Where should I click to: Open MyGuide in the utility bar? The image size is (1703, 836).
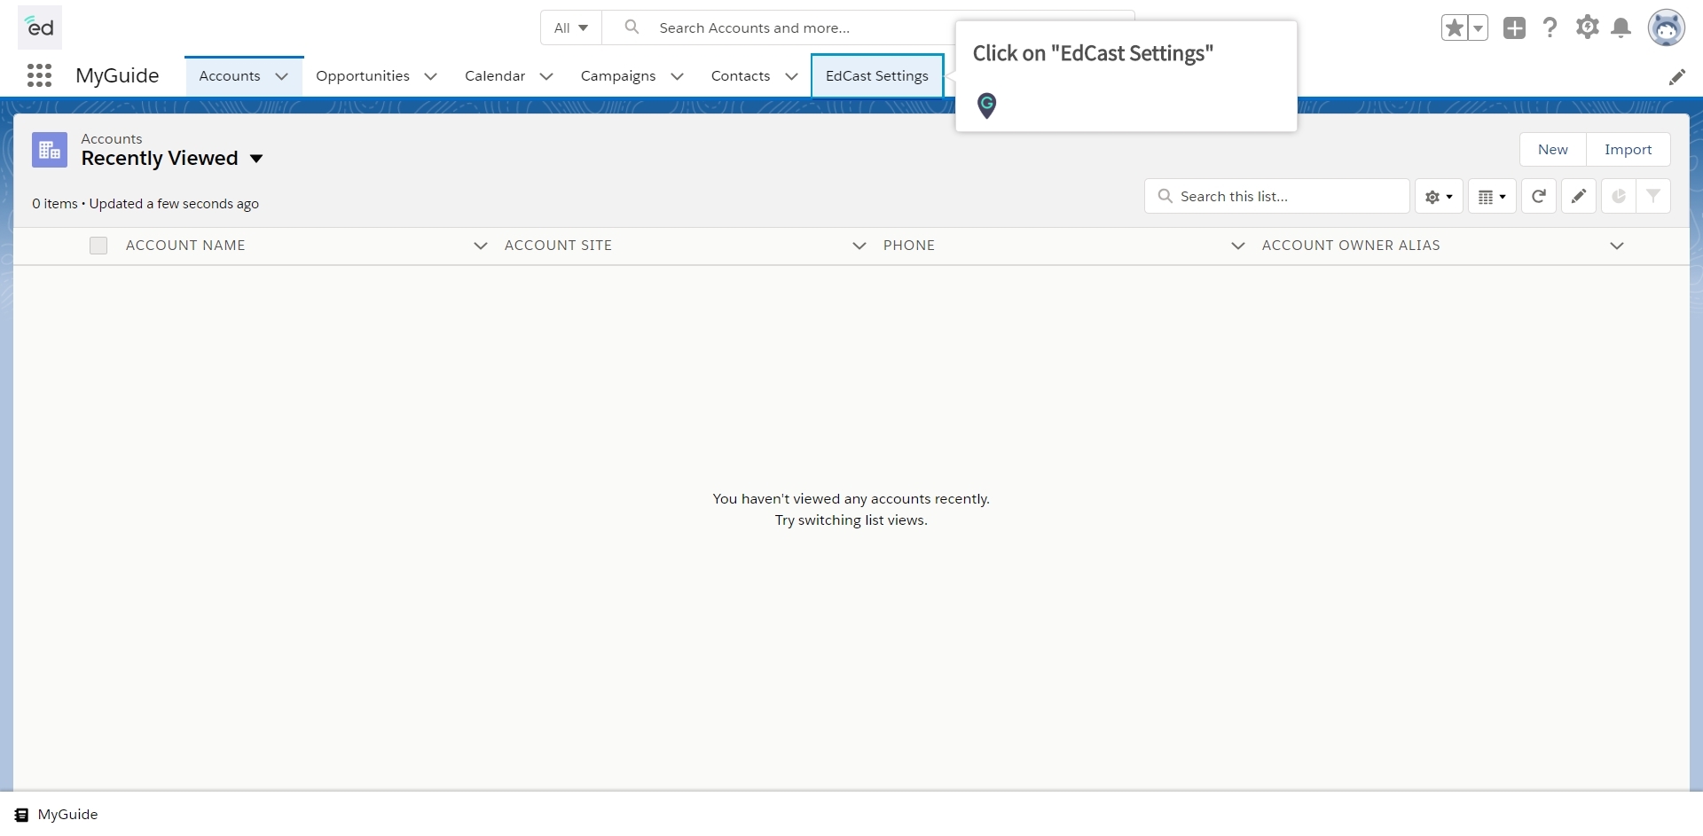[x=57, y=815]
